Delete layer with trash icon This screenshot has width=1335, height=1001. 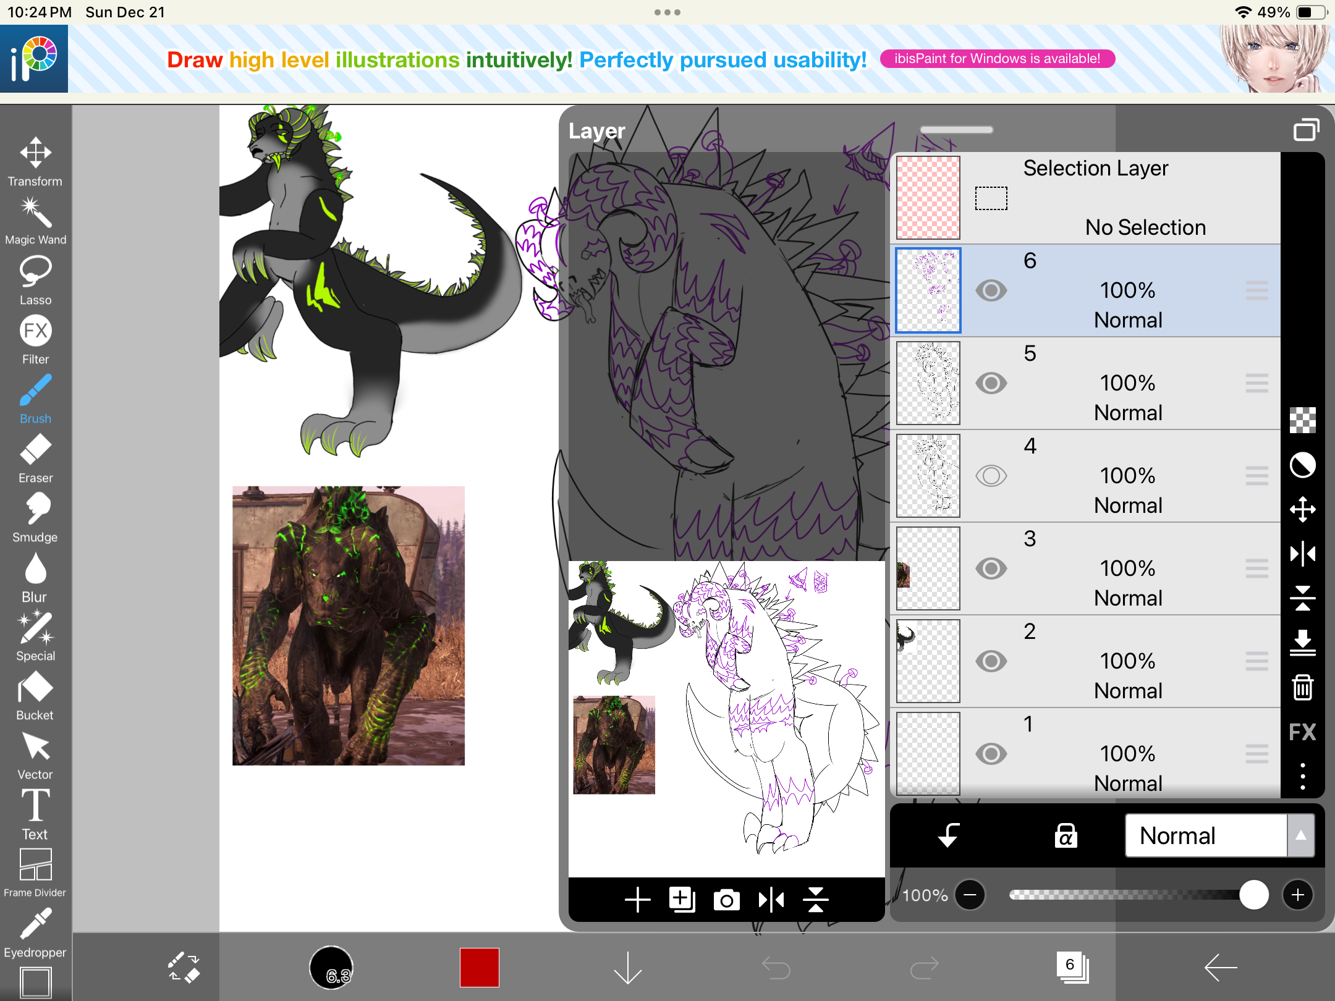click(x=1302, y=687)
